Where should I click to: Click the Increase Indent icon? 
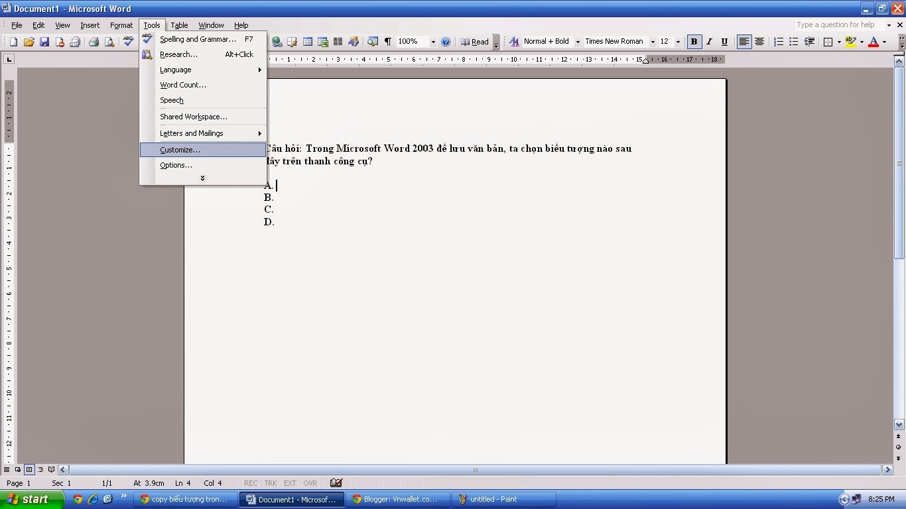[x=809, y=42]
